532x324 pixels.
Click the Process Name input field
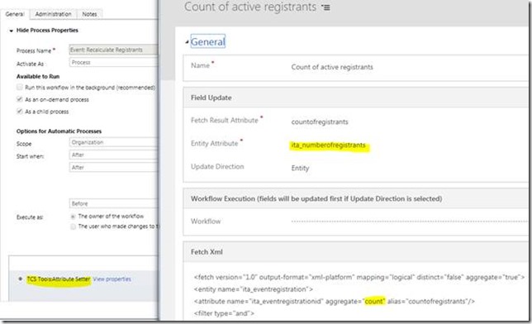coord(113,50)
